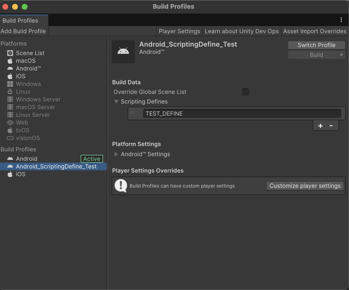Click the yellow minimize window button
Image resolution: width=349 pixels, height=290 pixels.
(x=15, y=6)
